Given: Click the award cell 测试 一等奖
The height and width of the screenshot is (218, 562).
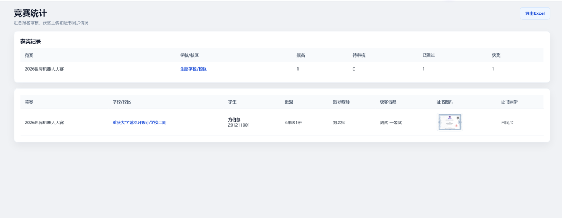Looking at the screenshot, I should point(391,123).
